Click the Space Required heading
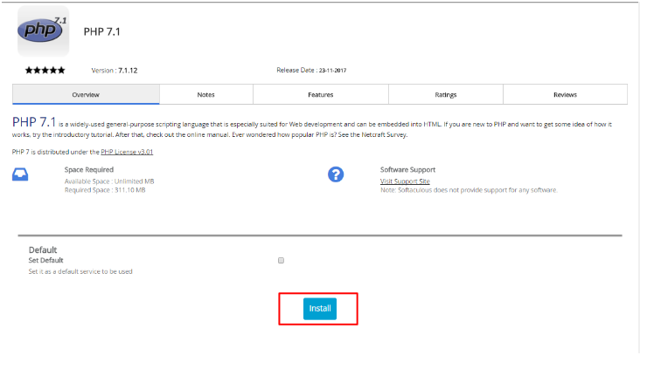Viewport: 654px width, 369px height. click(89, 169)
